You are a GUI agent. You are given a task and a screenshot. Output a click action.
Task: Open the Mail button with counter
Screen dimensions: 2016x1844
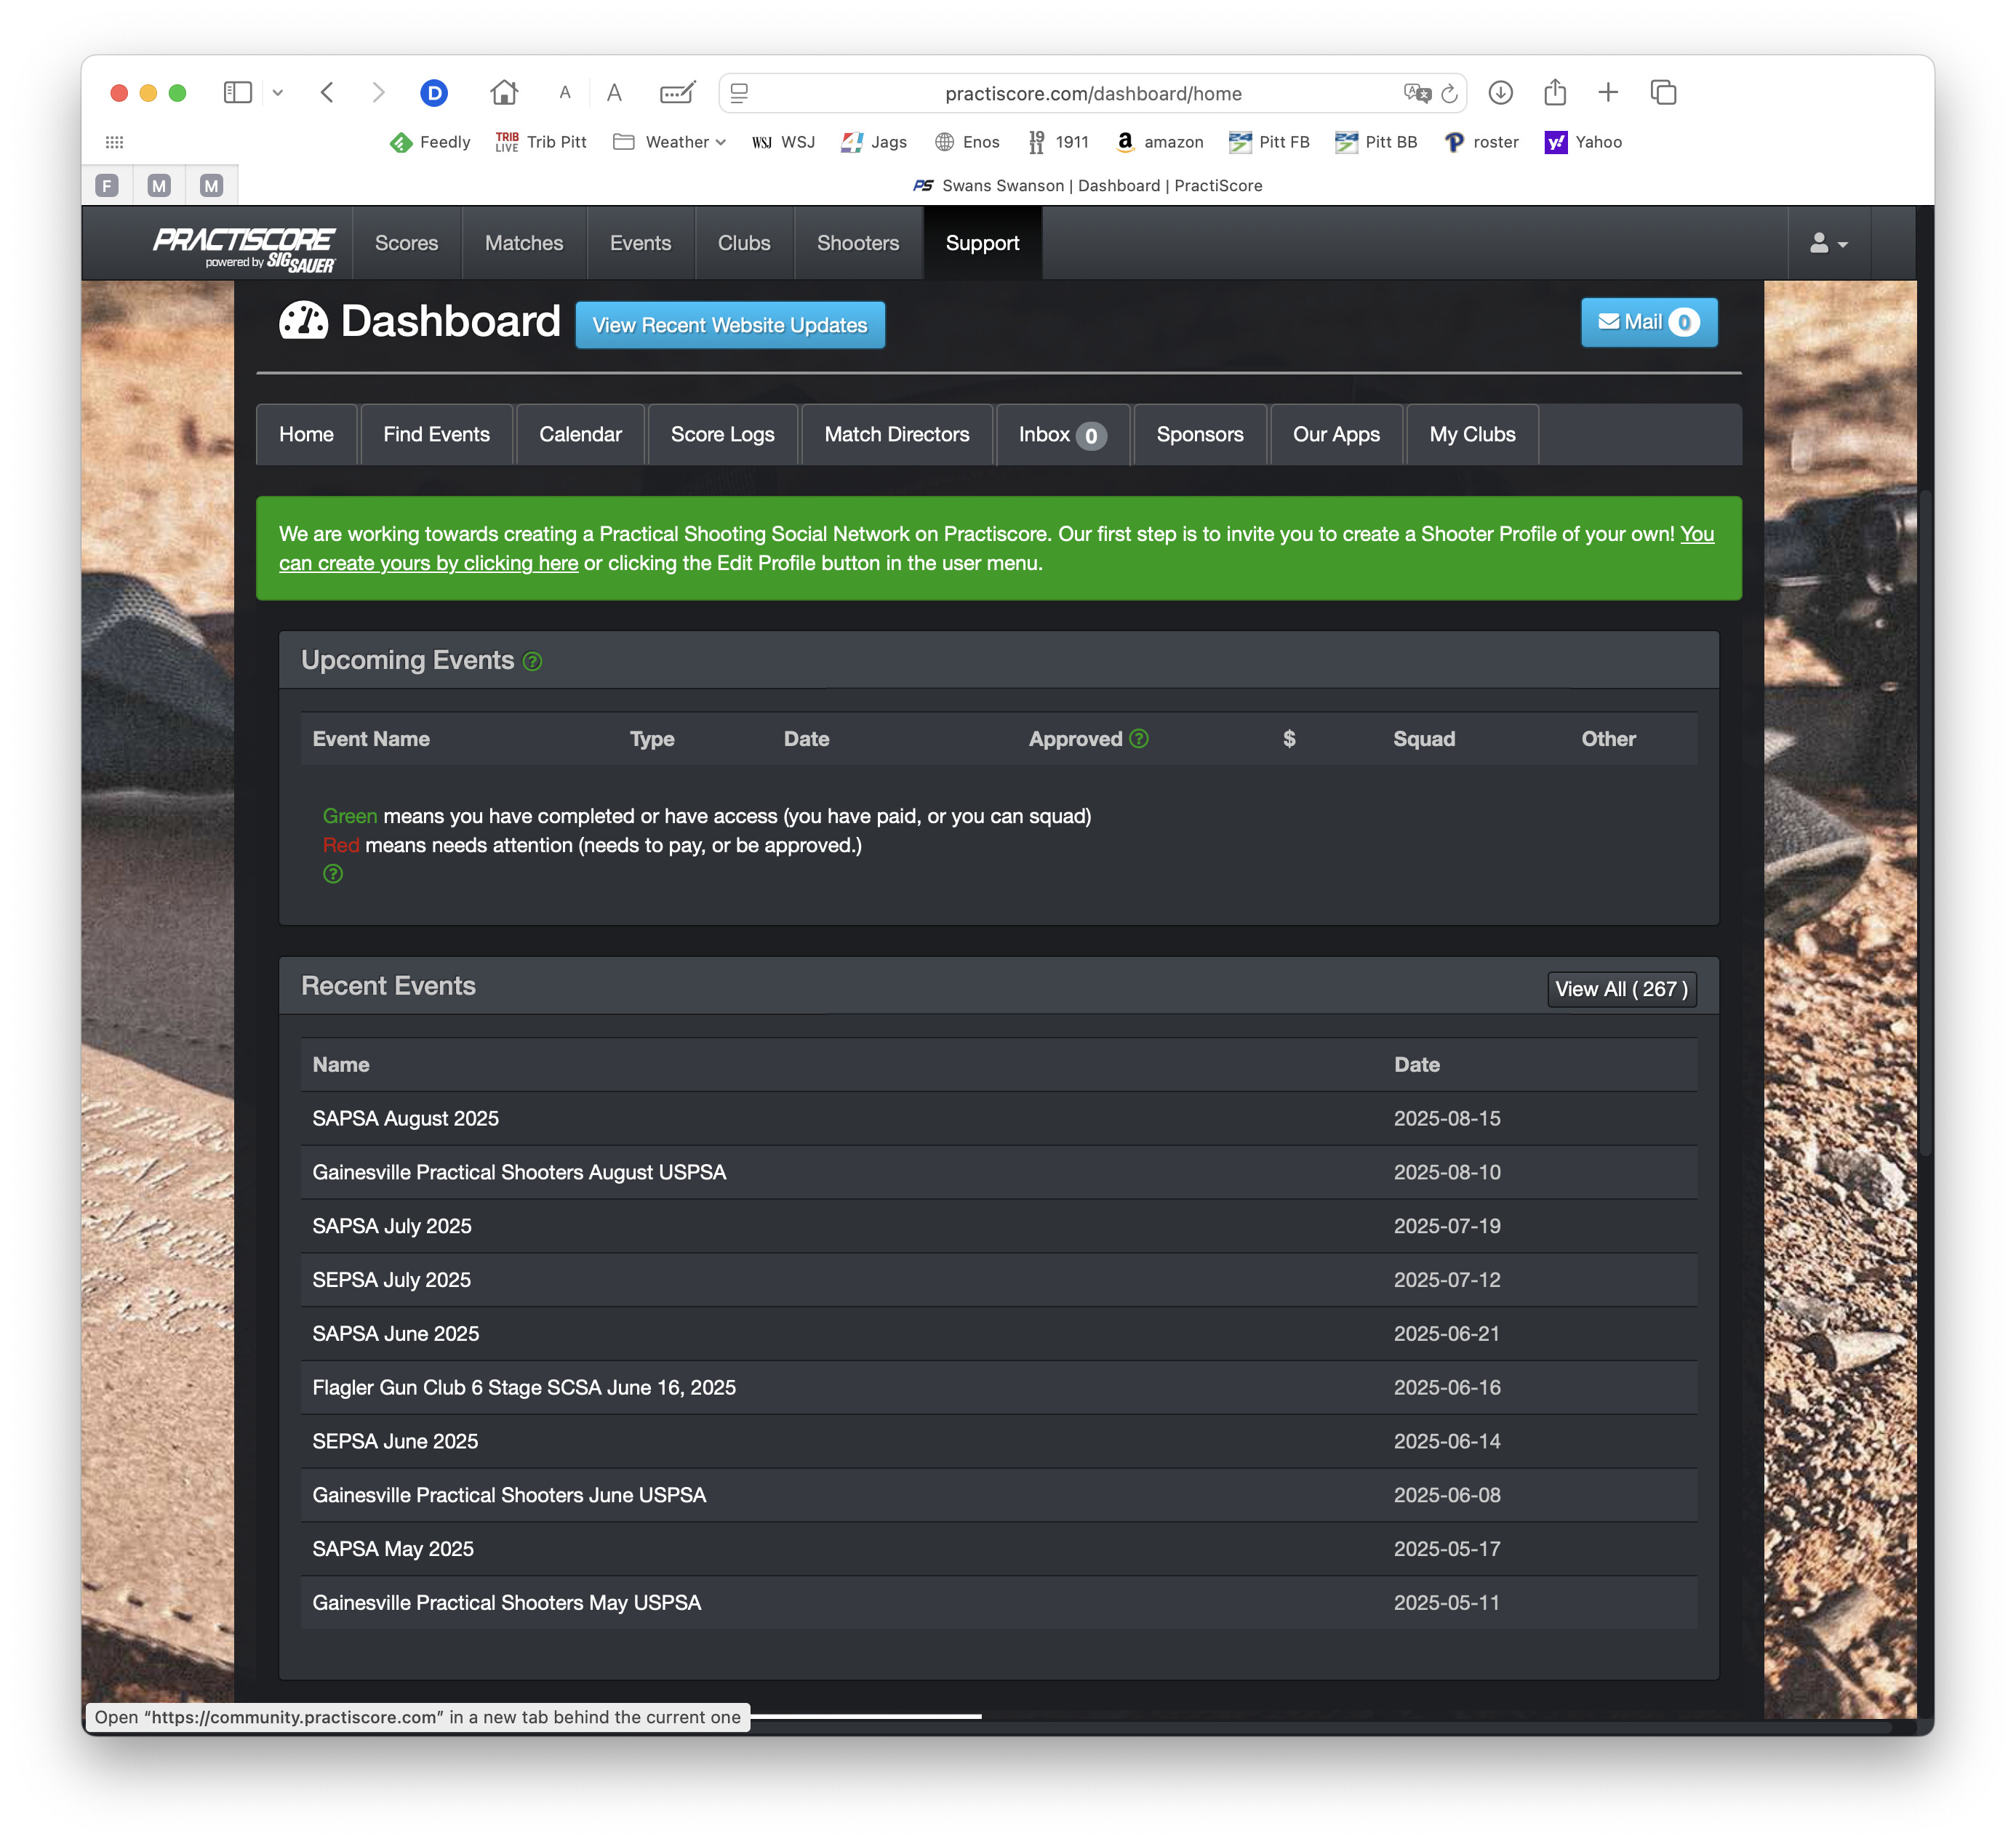coord(1648,322)
